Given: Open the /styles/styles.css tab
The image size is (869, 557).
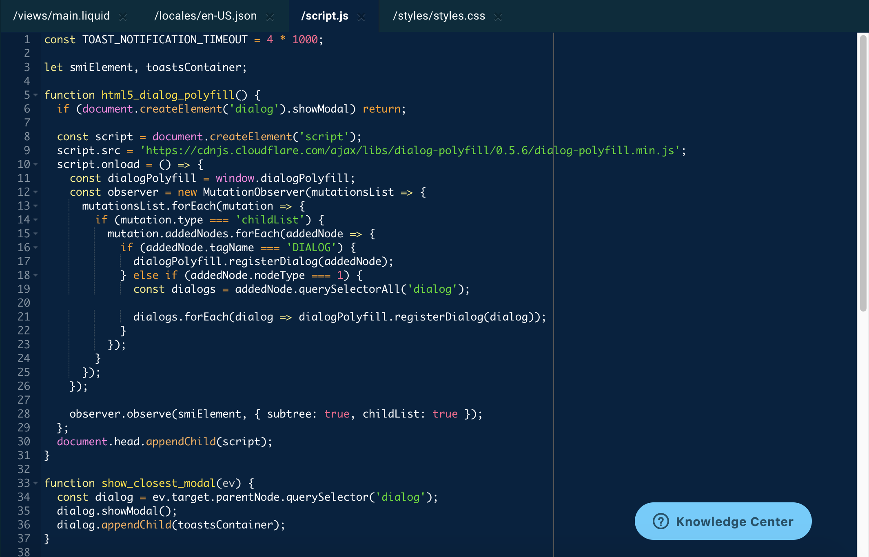Looking at the screenshot, I should 439,16.
